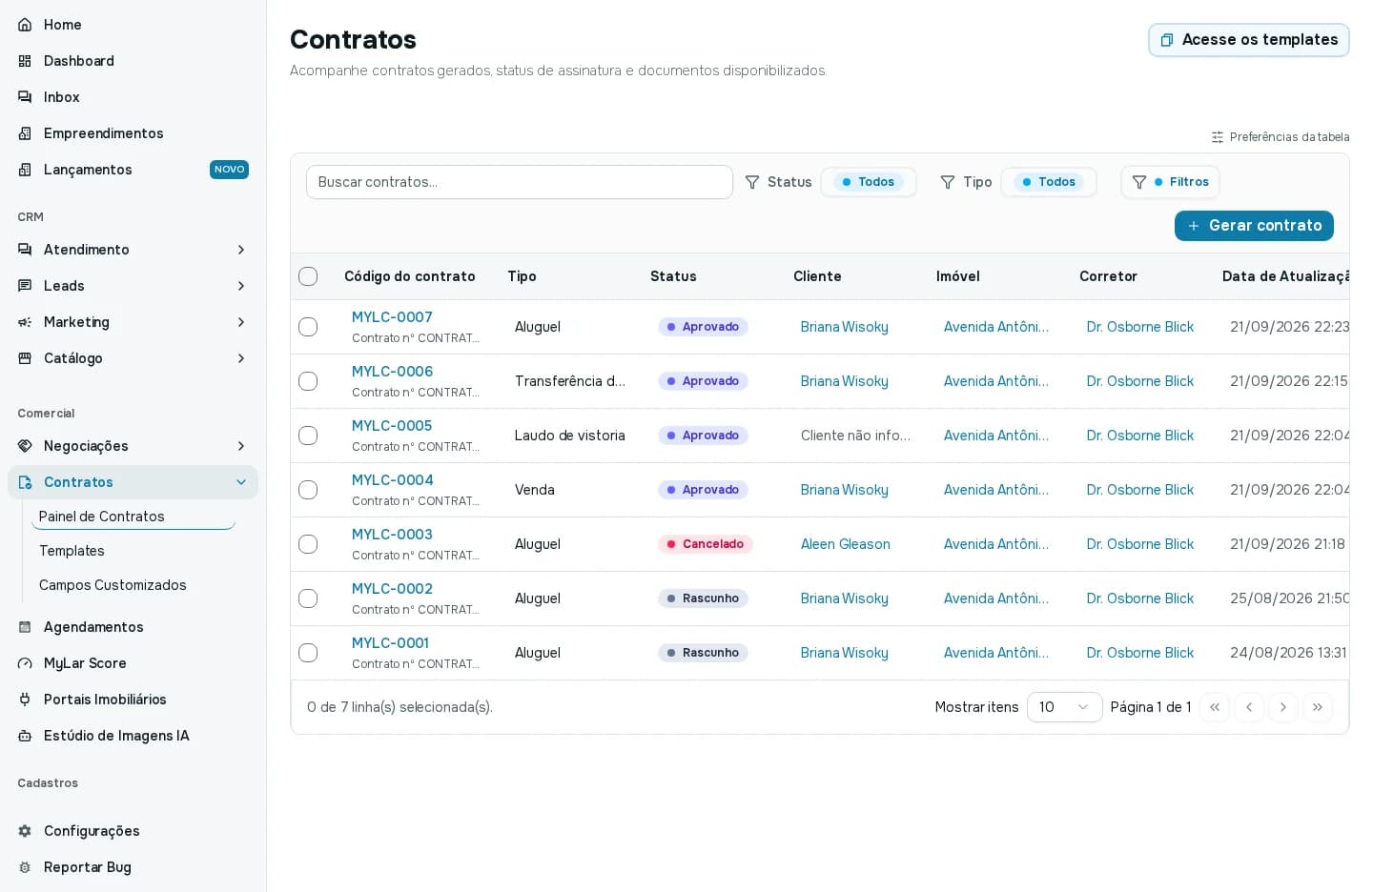Tick the checkbox for MYLC-0003
Screen dimensions: 1373x892
308,544
